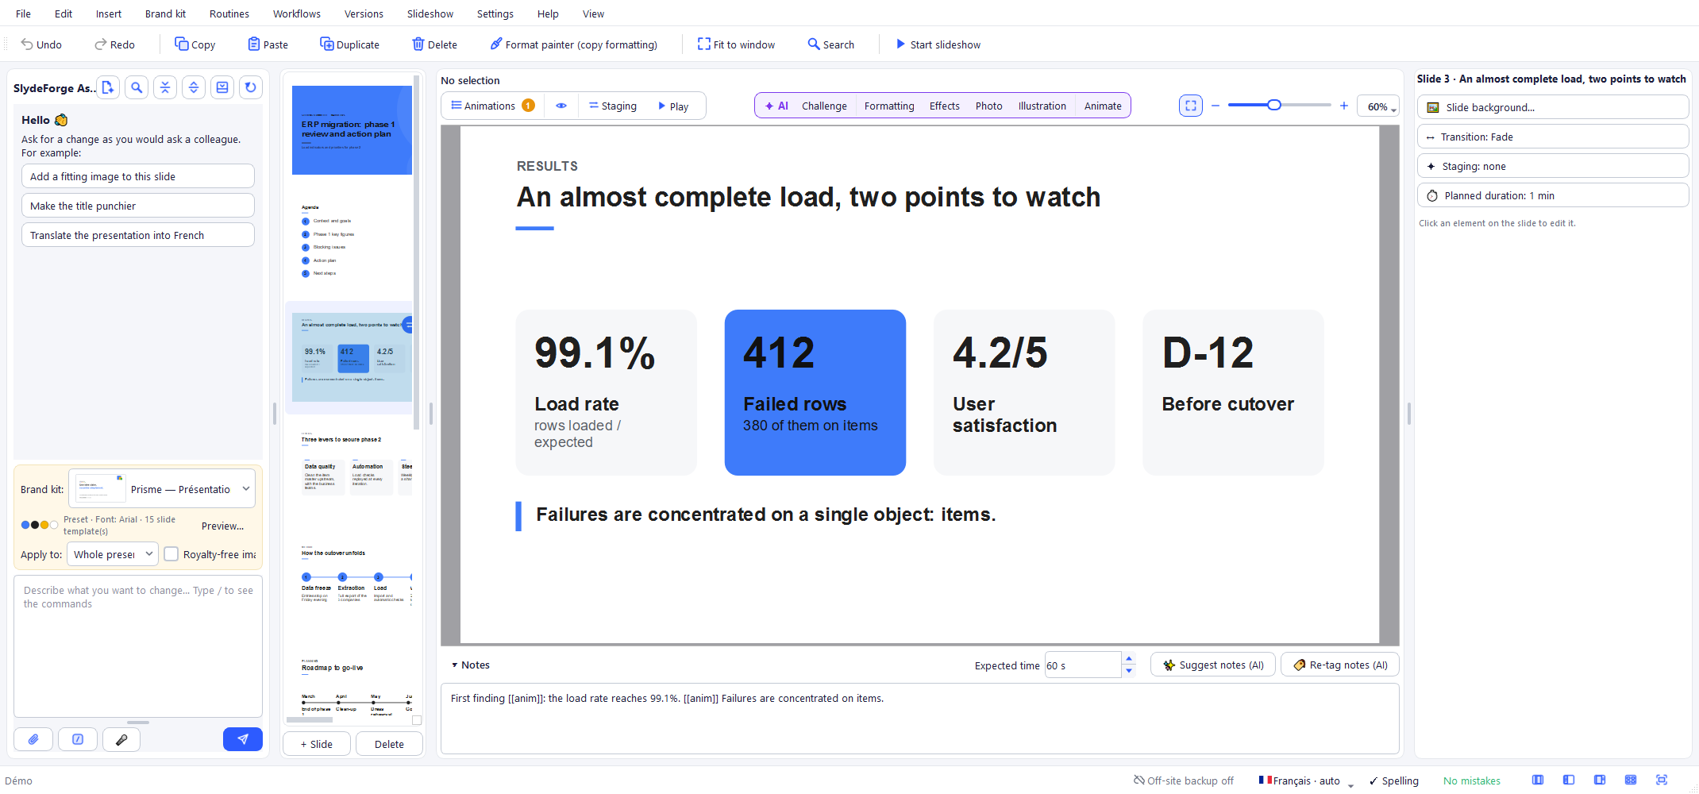The height and width of the screenshot is (794, 1699).
Task: Increase expected time with the up stepper
Action: pyautogui.click(x=1129, y=659)
